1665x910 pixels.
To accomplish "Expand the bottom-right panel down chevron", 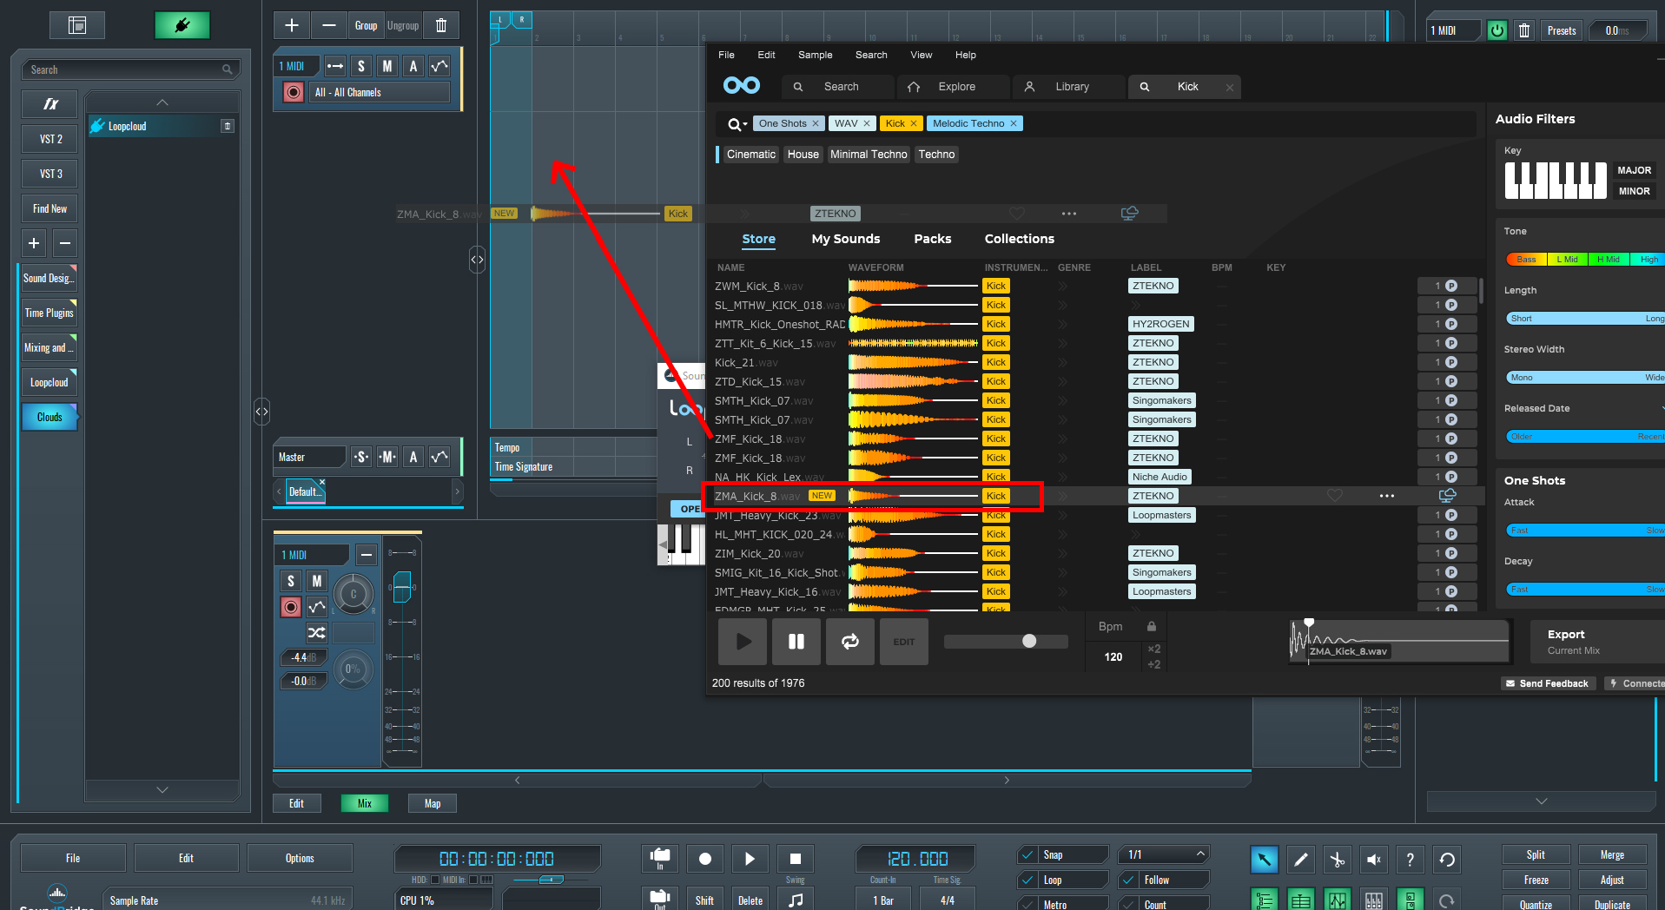I will [1542, 801].
